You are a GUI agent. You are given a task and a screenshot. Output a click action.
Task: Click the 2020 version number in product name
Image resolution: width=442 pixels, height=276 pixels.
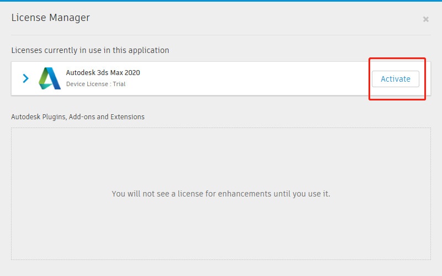tap(131, 73)
